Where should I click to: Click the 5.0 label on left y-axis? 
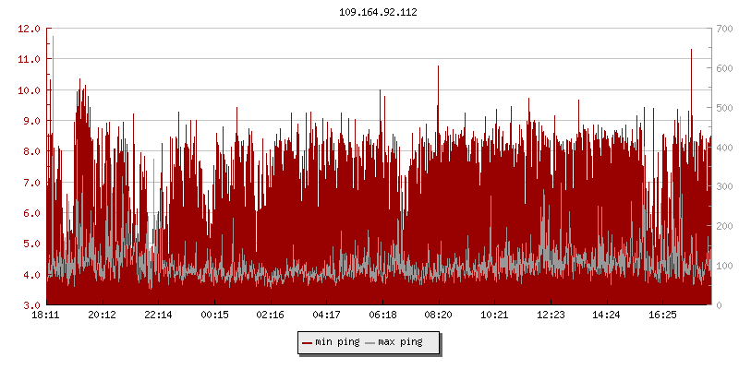coord(31,244)
